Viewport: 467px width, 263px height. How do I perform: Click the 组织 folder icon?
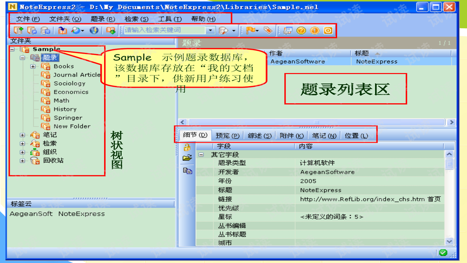[35, 152]
